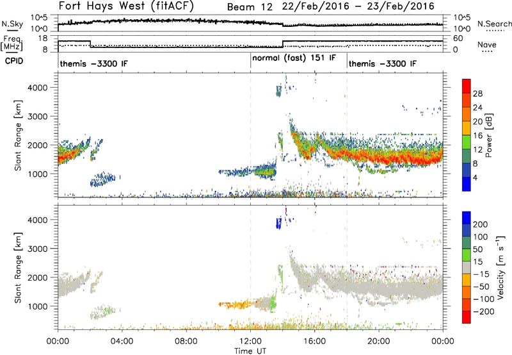Click the 'Power [dB]' colorbar label
This screenshot has width=512, height=355.
[x=488, y=135]
